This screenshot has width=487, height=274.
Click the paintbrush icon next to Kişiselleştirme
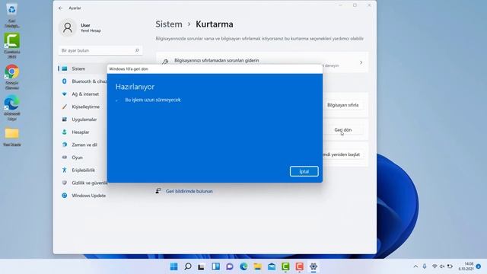[64, 107]
